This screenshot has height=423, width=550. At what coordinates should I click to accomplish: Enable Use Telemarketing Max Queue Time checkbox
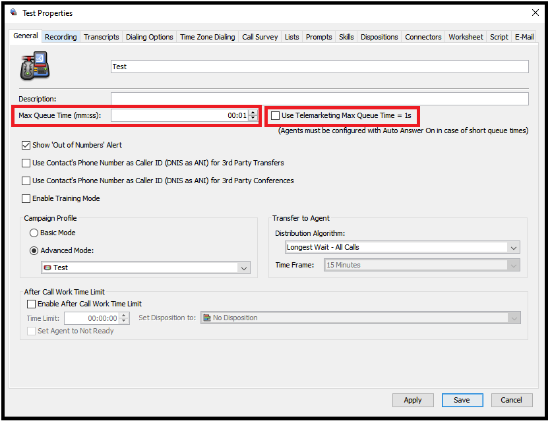(x=276, y=116)
